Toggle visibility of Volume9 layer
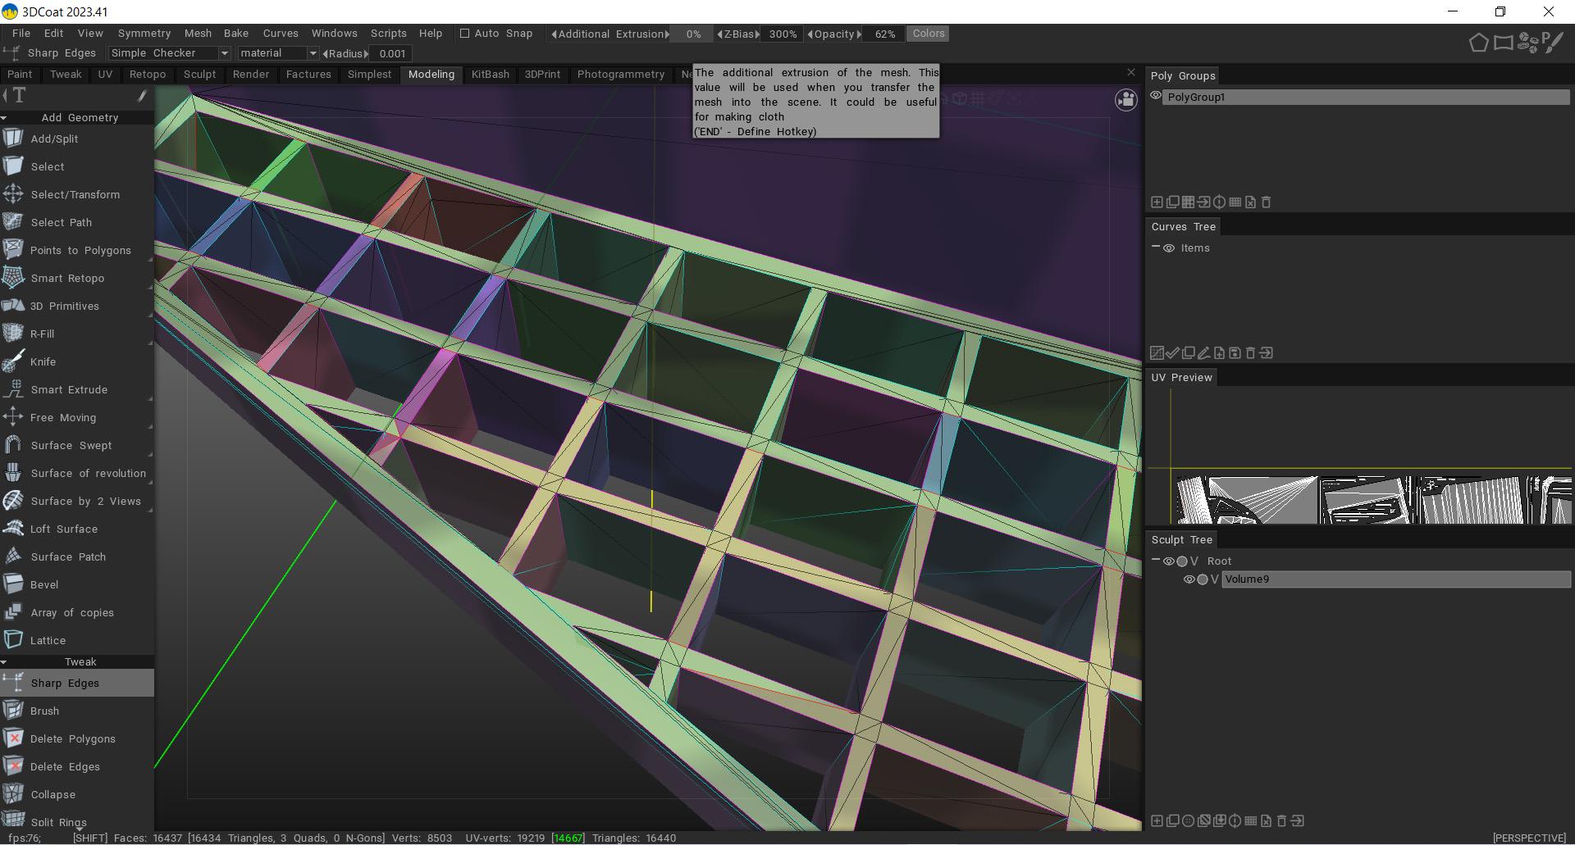 (x=1189, y=579)
